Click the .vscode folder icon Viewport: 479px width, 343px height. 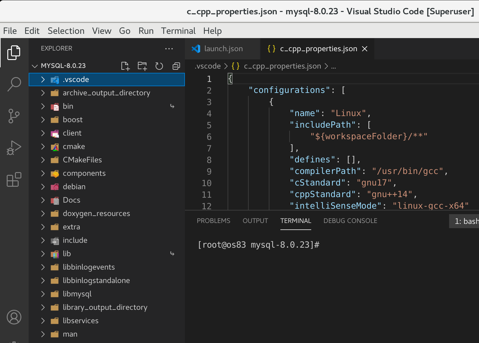click(55, 80)
